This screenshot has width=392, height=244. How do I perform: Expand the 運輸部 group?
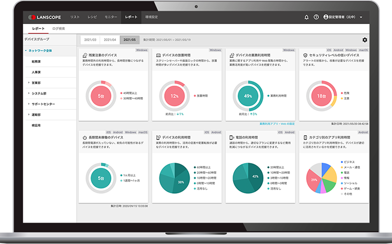pyautogui.click(x=29, y=114)
